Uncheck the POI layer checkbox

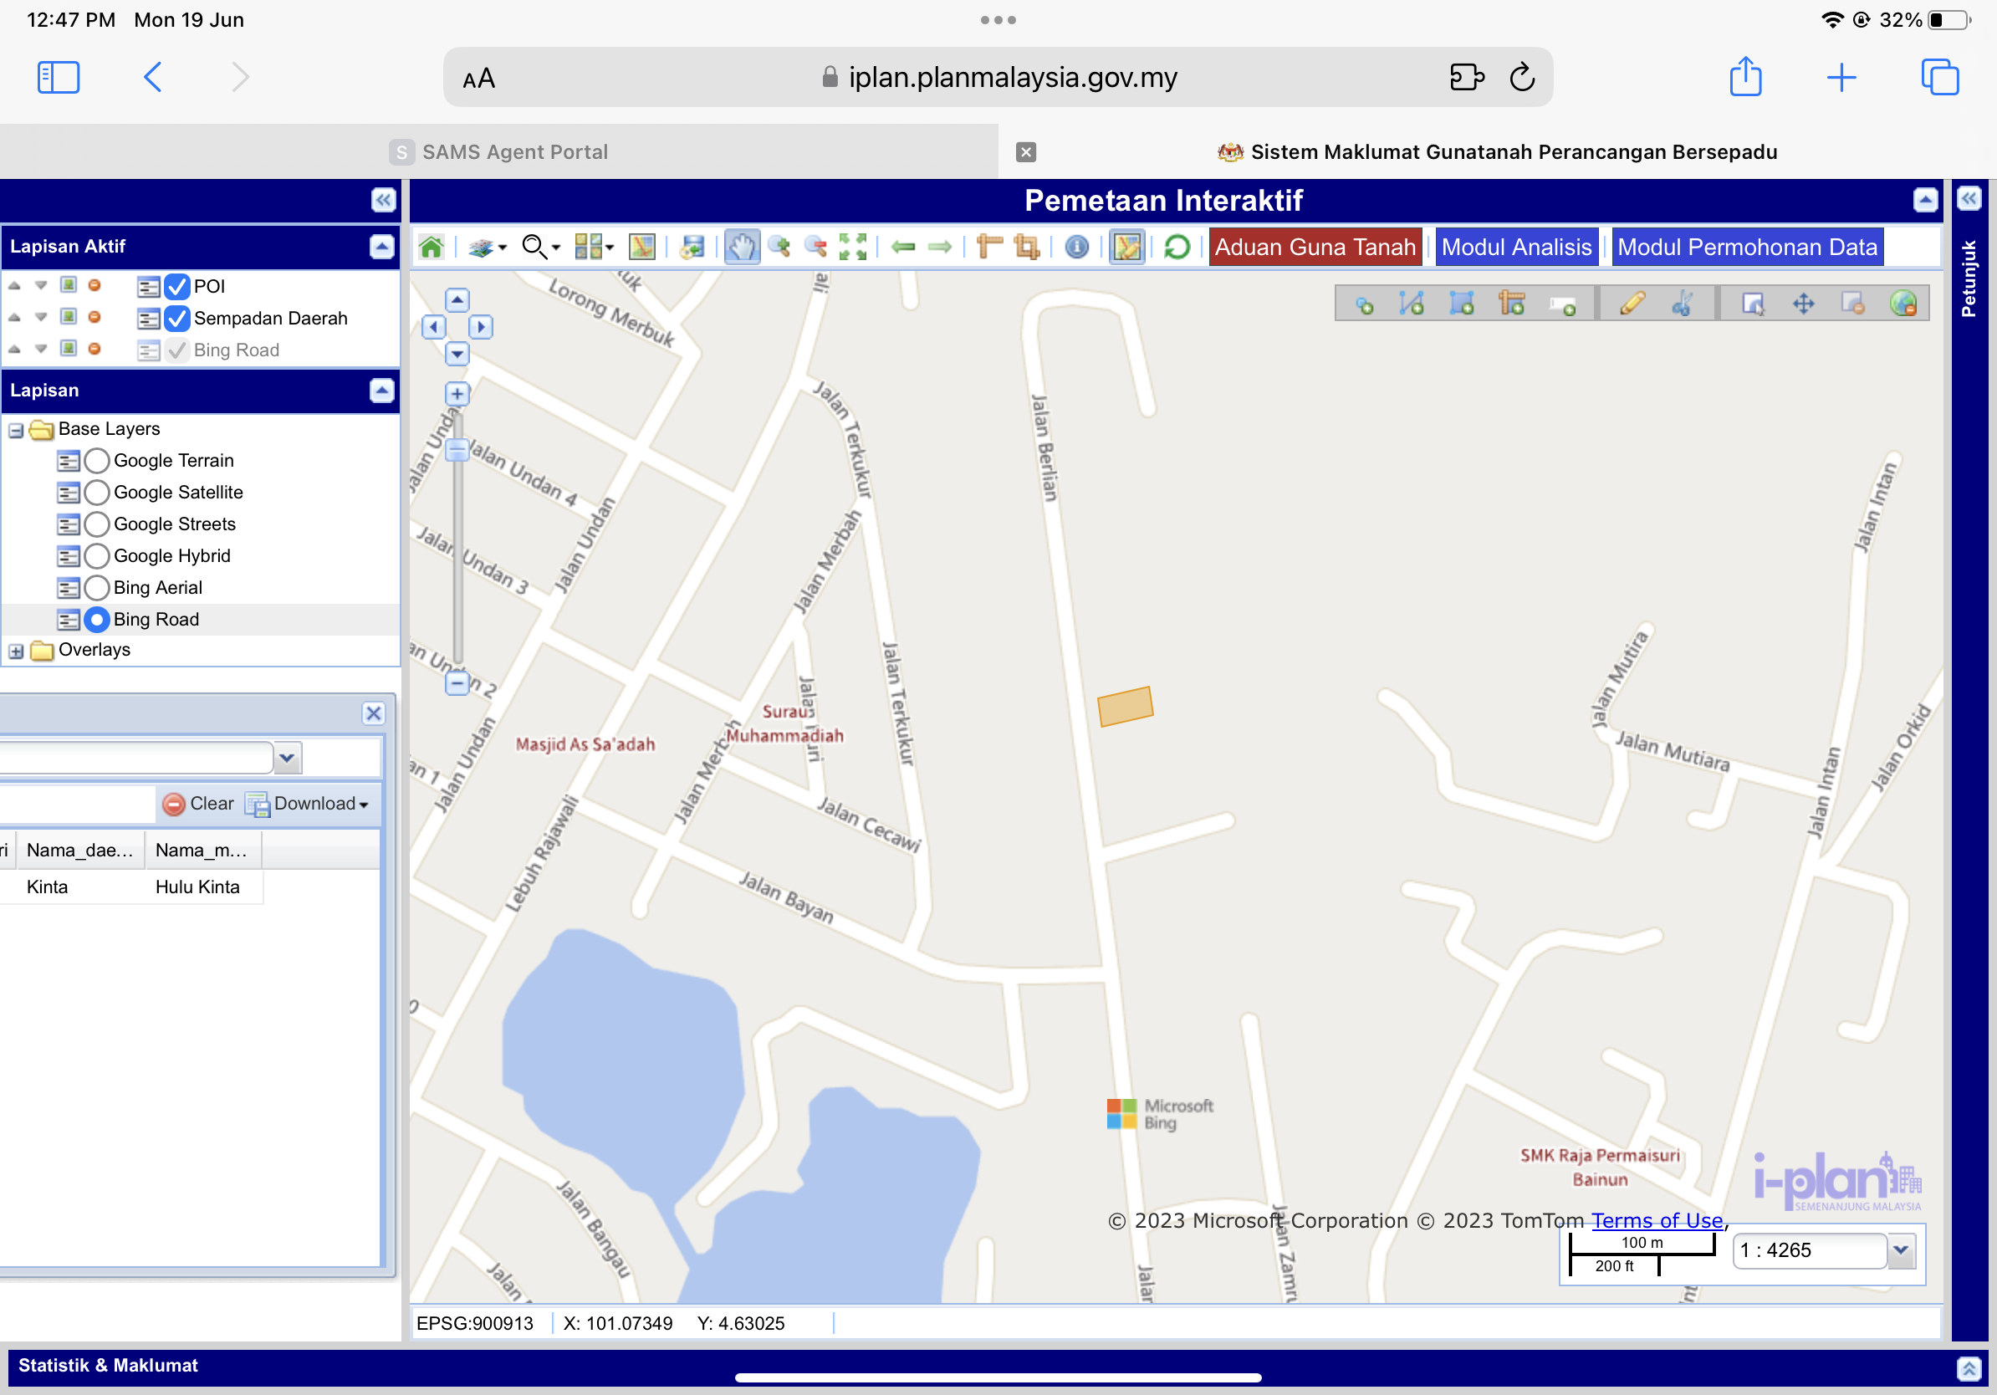click(x=176, y=286)
